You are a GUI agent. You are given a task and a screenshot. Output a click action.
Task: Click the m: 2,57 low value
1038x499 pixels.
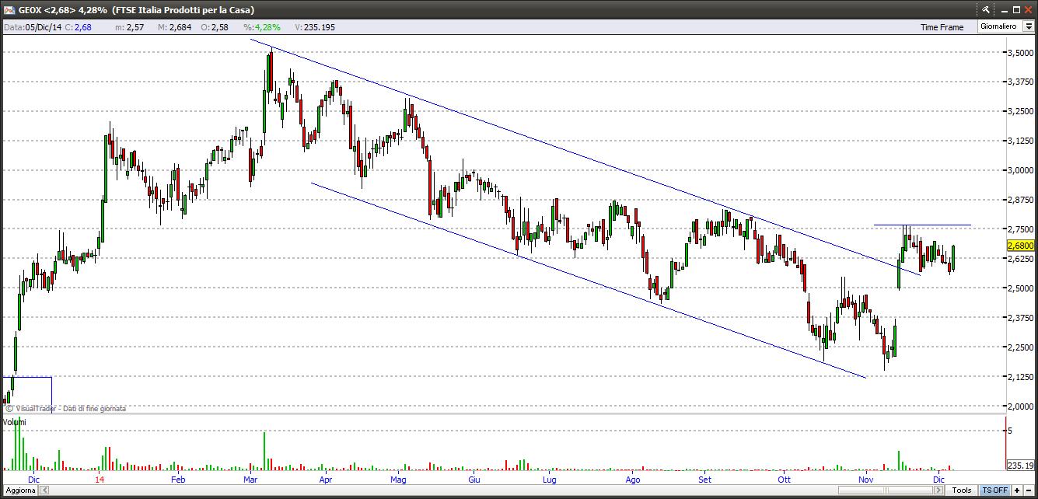[130, 26]
